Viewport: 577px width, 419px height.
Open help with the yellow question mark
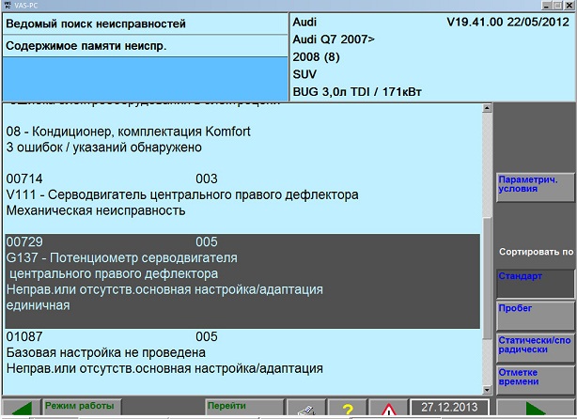[347, 409]
